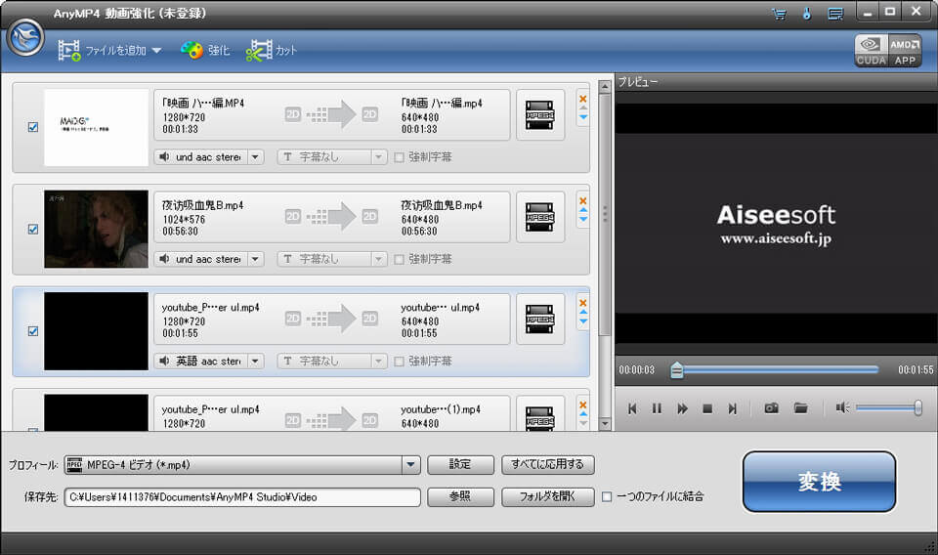Move 夜访吸血鬼B.mp4 down in list
The image size is (938, 555).
pyautogui.click(x=582, y=220)
